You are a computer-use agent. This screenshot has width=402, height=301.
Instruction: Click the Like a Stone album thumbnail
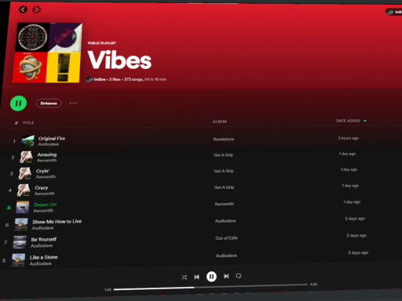pos(18,260)
